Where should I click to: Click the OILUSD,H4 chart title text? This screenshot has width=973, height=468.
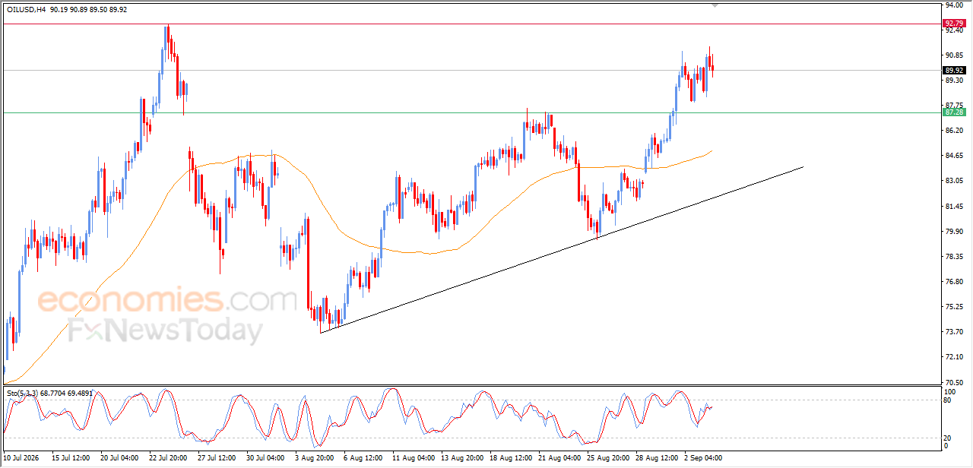[26, 9]
